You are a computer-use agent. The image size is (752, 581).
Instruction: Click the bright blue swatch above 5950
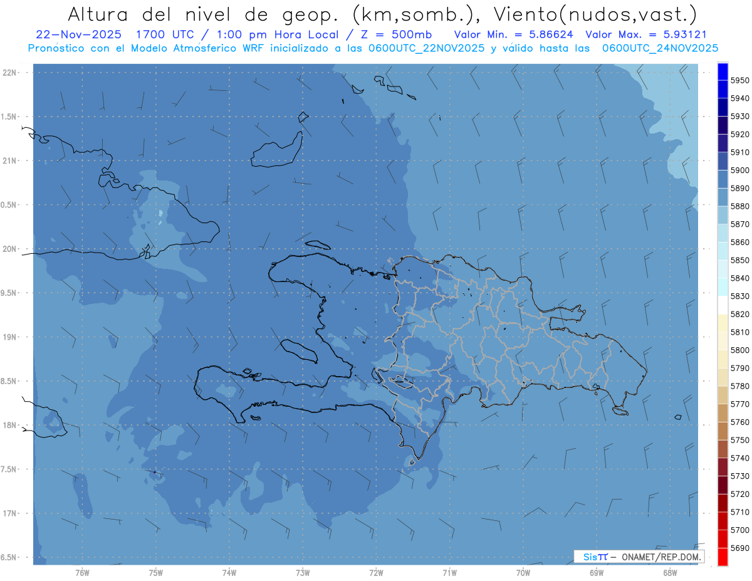pyautogui.click(x=723, y=71)
